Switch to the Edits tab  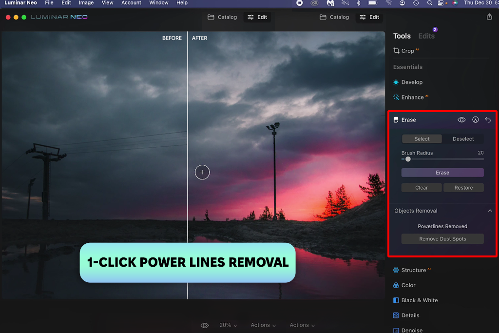(x=426, y=36)
